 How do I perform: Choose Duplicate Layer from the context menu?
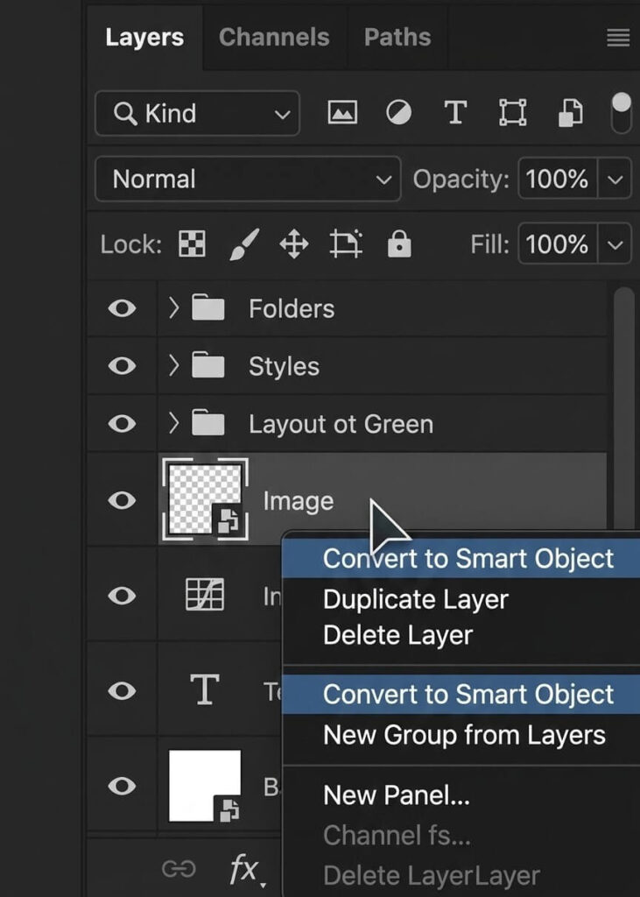click(416, 599)
